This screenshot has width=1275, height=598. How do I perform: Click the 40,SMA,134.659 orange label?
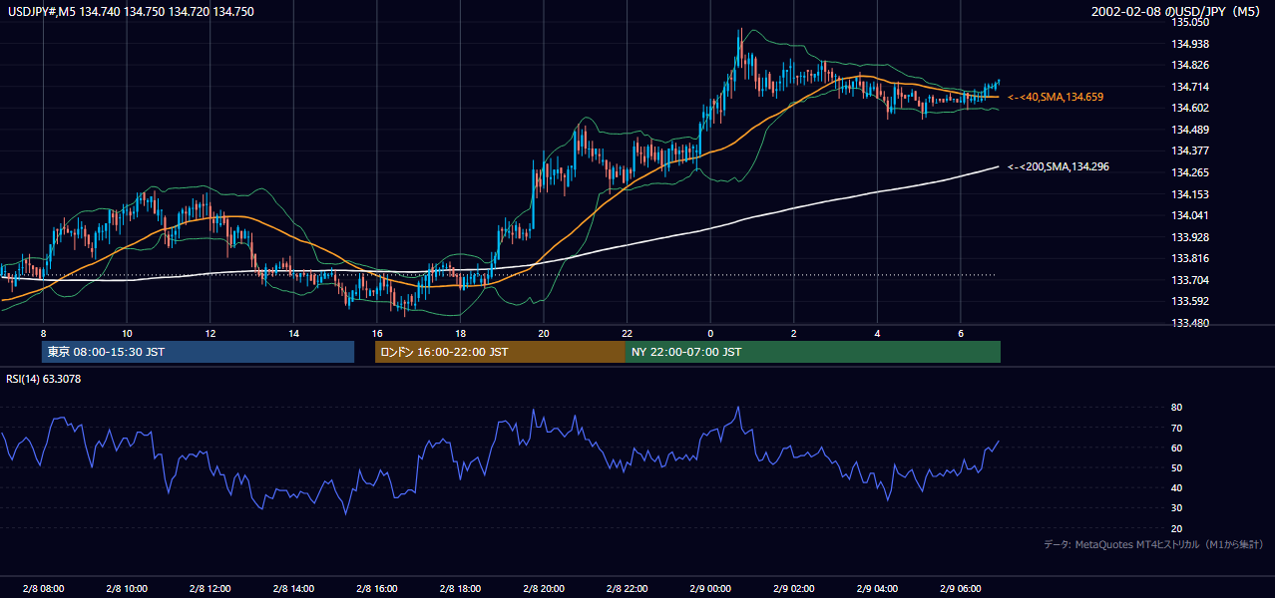(x=1056, y=97)
